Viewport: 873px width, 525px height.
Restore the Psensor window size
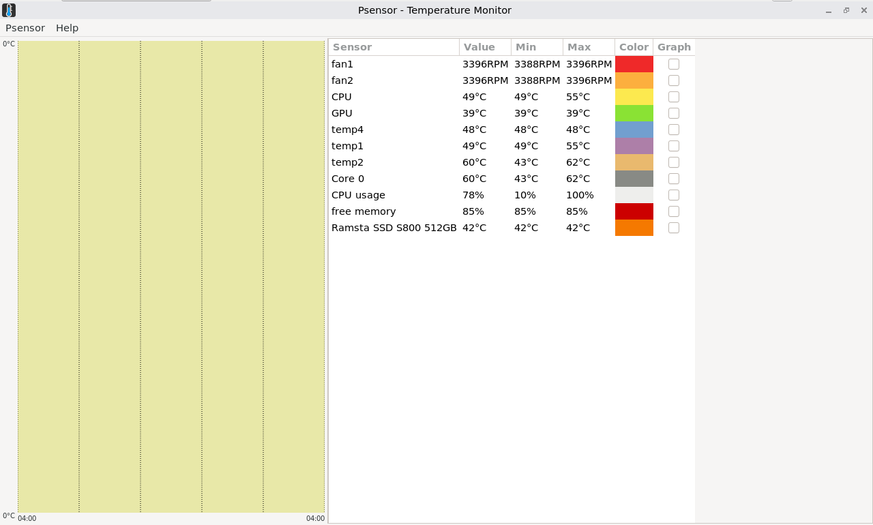846,10
